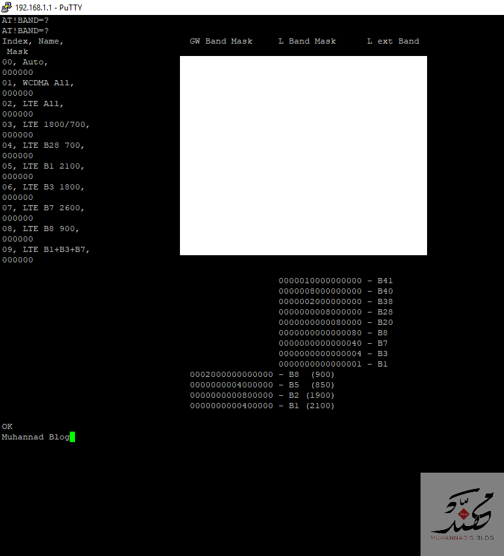Select the '07, LTE B7 2600,' row
The height and width of the screenshot is (556, 504).
(x=43, y=208)
